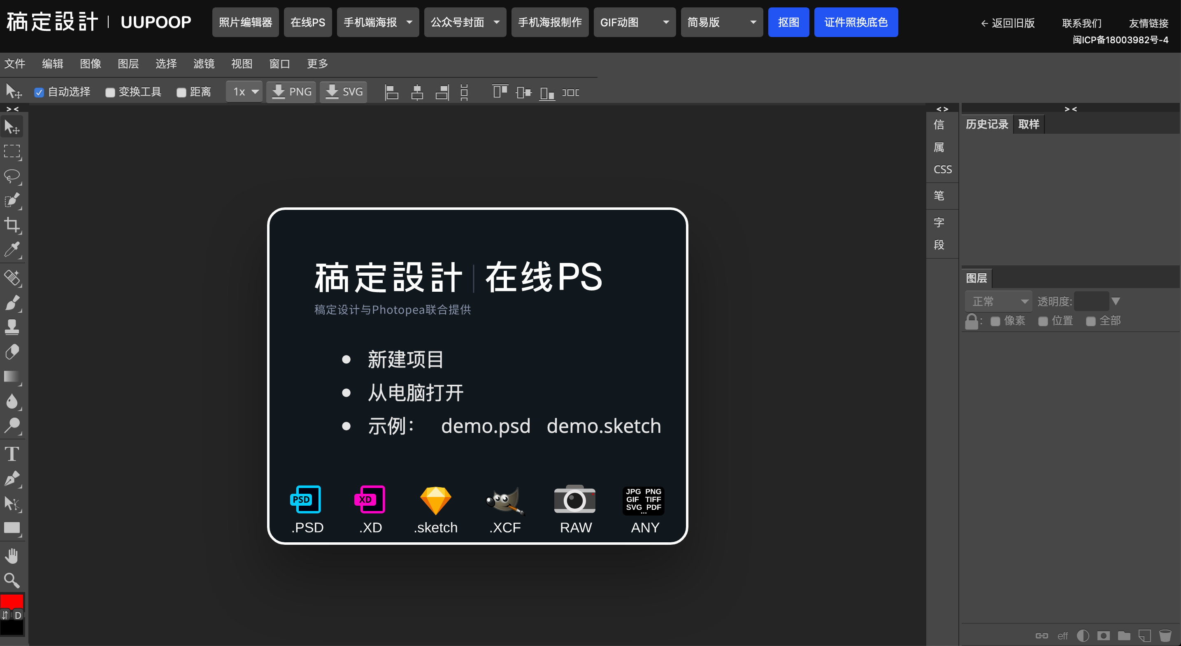Expand the 正常 blend mode dropdown

click(999, 301)
